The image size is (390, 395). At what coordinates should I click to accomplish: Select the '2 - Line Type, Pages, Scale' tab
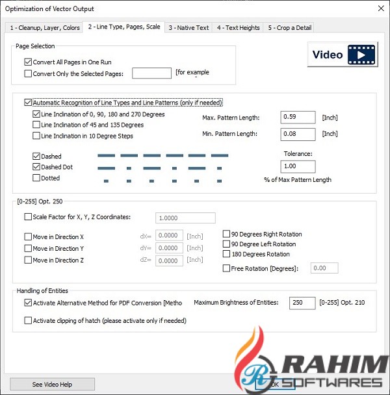pyautogui.click(x=123, y=27)
